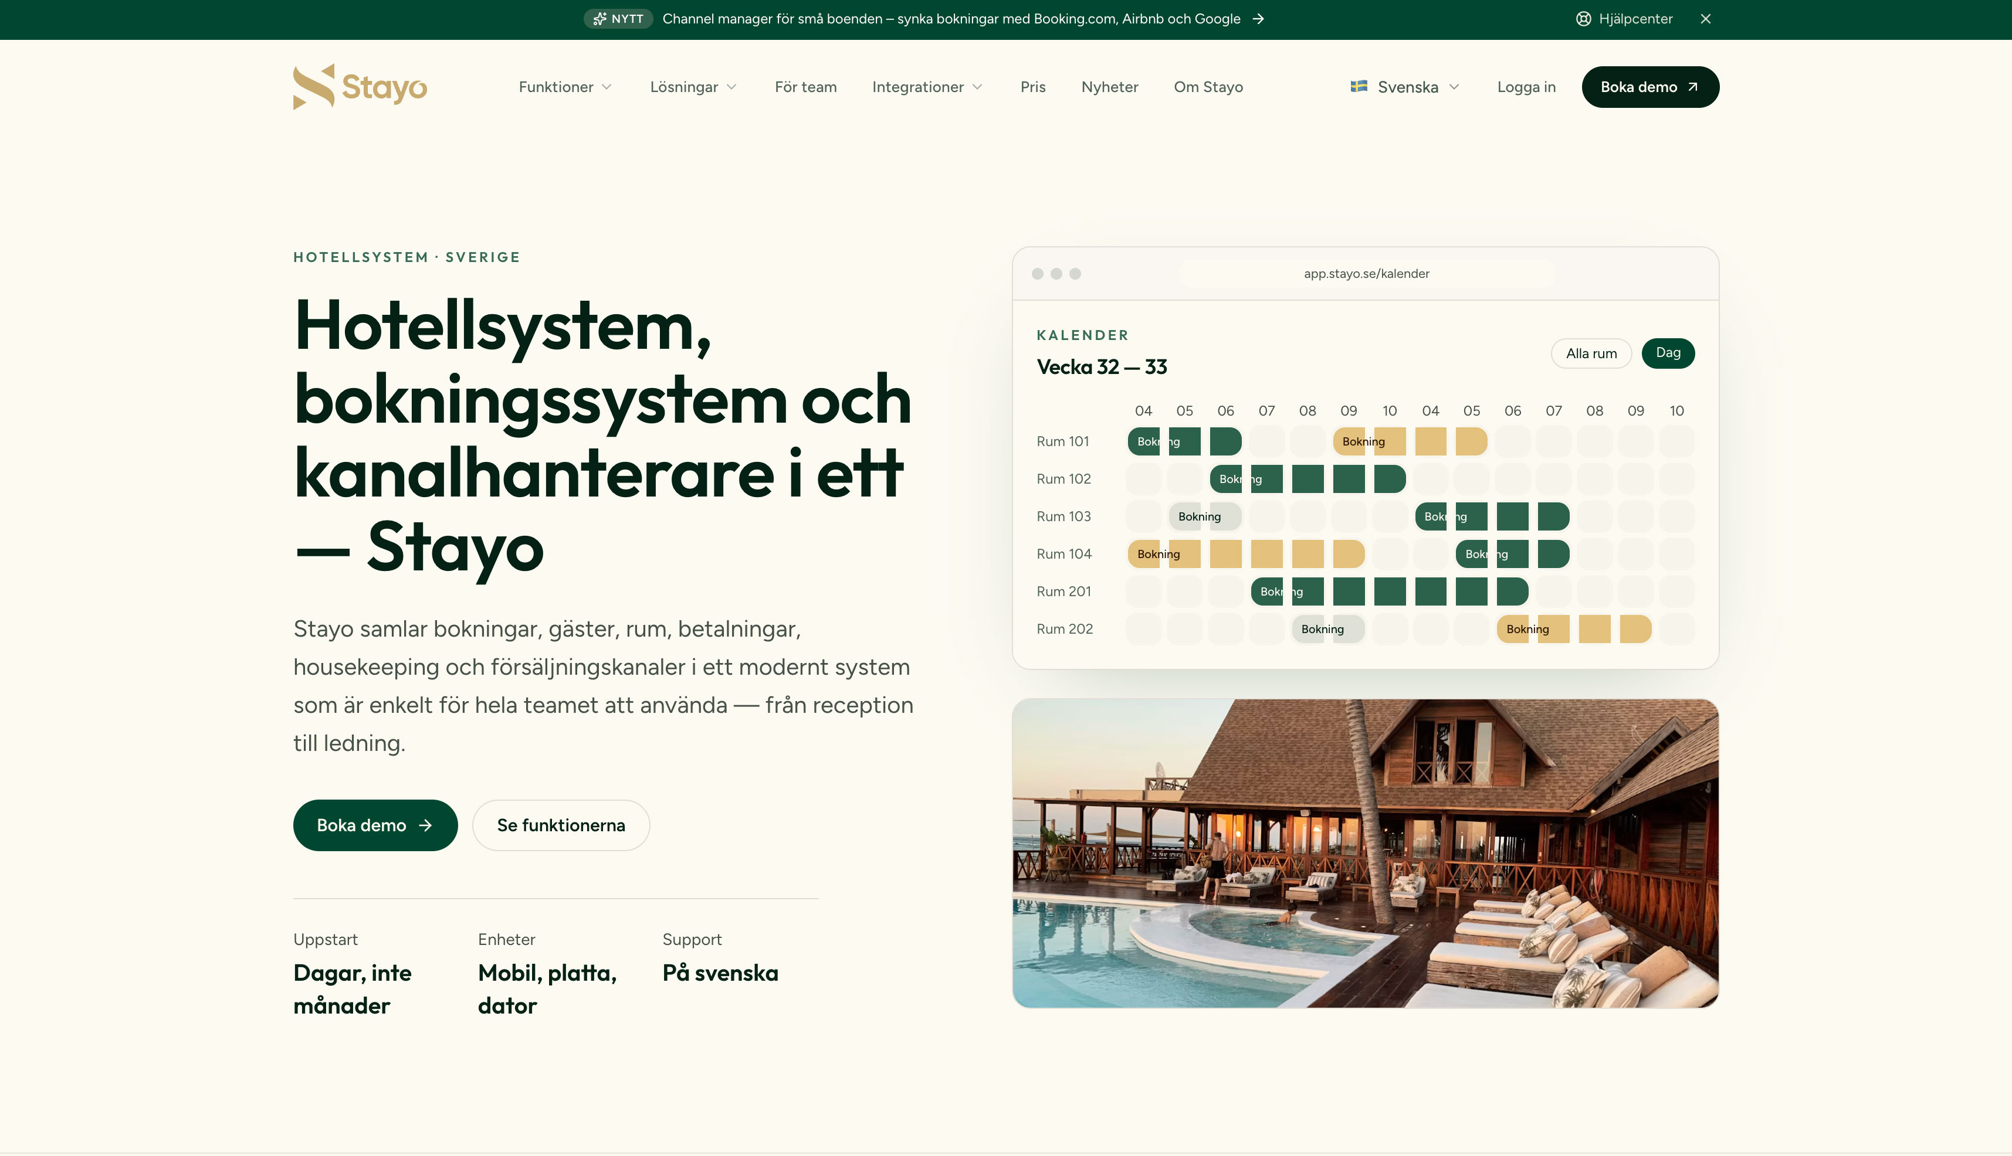Image resolution: width=2012 pixels, height=1156 pixels.
Task: Click the Stayo logo
Action: pos(360,87)
